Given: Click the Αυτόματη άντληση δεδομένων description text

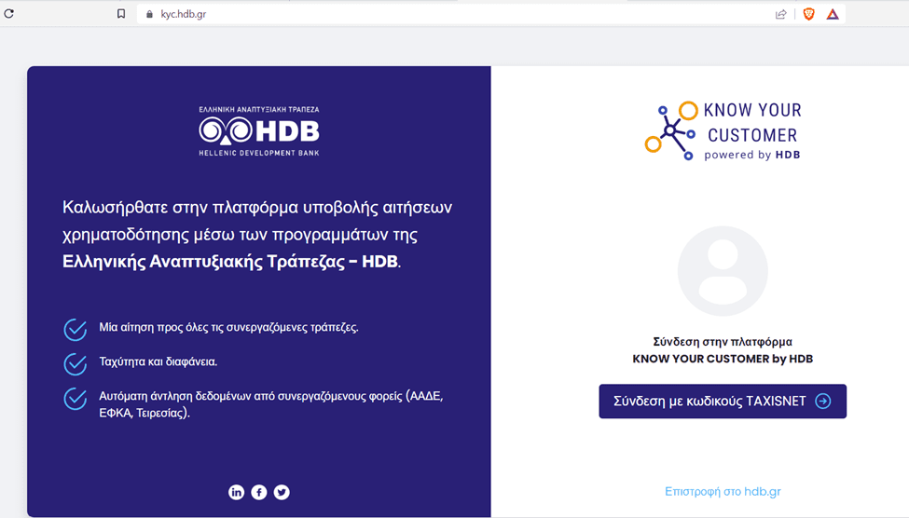Looking at the screenshot, I should [x=271, y=404].
